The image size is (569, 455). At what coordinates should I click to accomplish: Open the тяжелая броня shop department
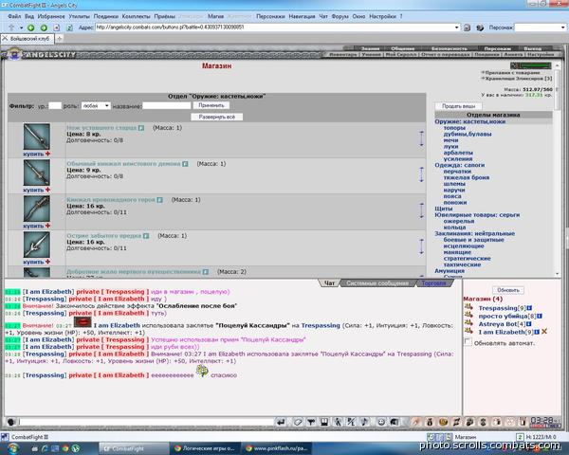(x=467, y=177)
